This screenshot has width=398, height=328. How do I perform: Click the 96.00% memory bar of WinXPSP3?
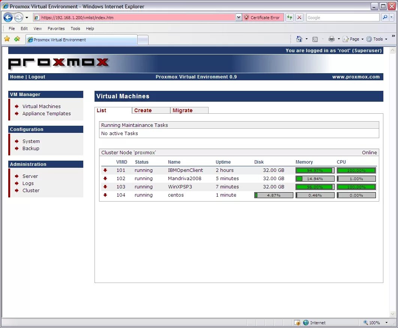click(315, 187)
